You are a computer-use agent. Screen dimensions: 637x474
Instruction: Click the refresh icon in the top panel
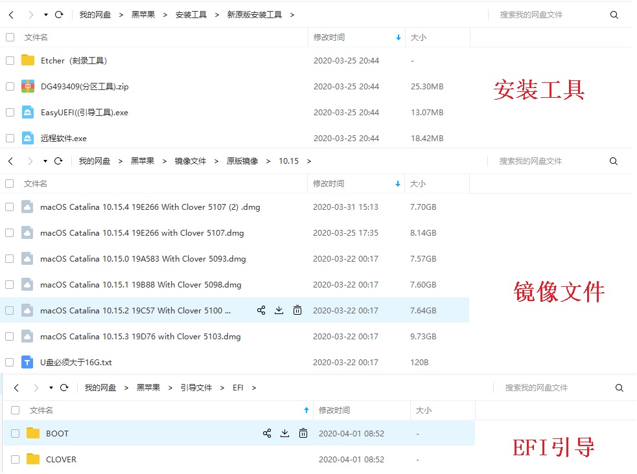pyautogui.click(x=59, y=15)
